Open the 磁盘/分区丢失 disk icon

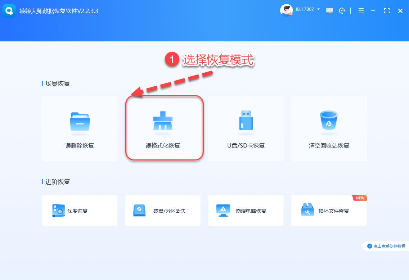(x=140, y=211)
